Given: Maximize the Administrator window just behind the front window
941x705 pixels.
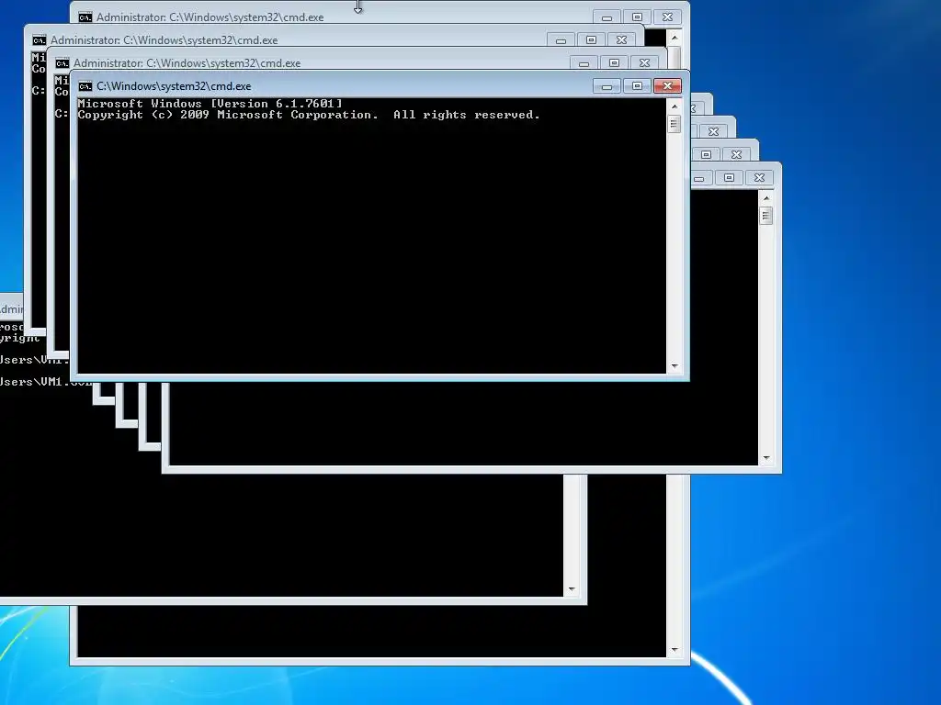Looking at the screenshot, I should click(x=614, y=63).
